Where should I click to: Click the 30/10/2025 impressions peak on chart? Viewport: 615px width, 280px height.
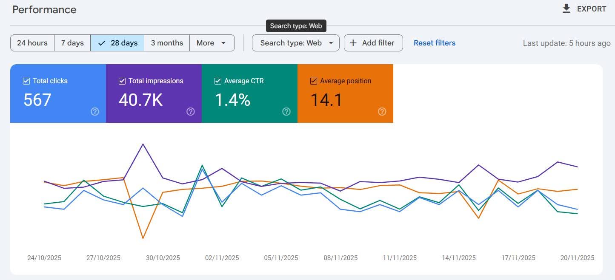click(x=143, y=144)
